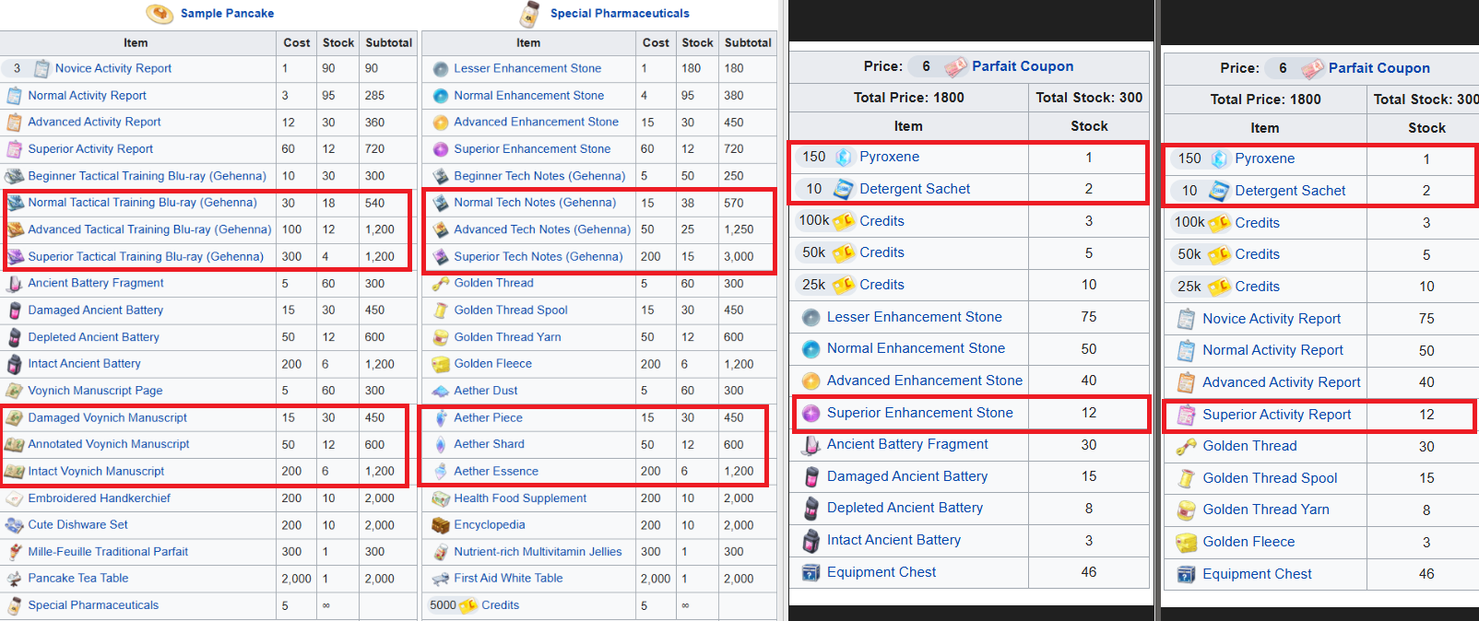Click the Embroidered Handkerchief icon

coord(15,498)
